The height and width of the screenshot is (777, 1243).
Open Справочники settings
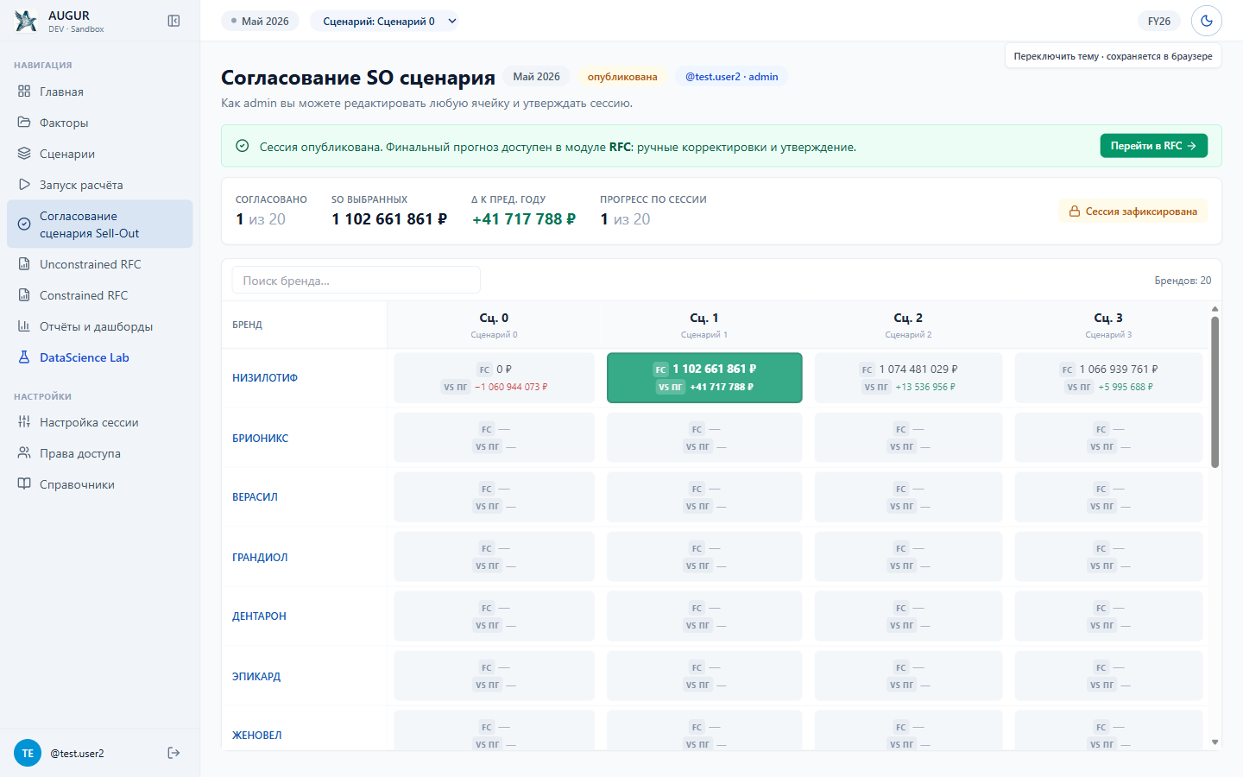pos(99,484)
